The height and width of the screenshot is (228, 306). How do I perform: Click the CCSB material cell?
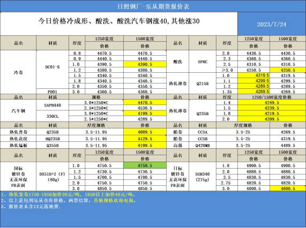[203, 139]
